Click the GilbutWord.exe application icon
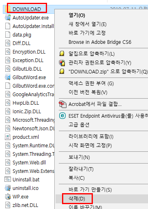 pyautogui.click(x=8, y=78)
